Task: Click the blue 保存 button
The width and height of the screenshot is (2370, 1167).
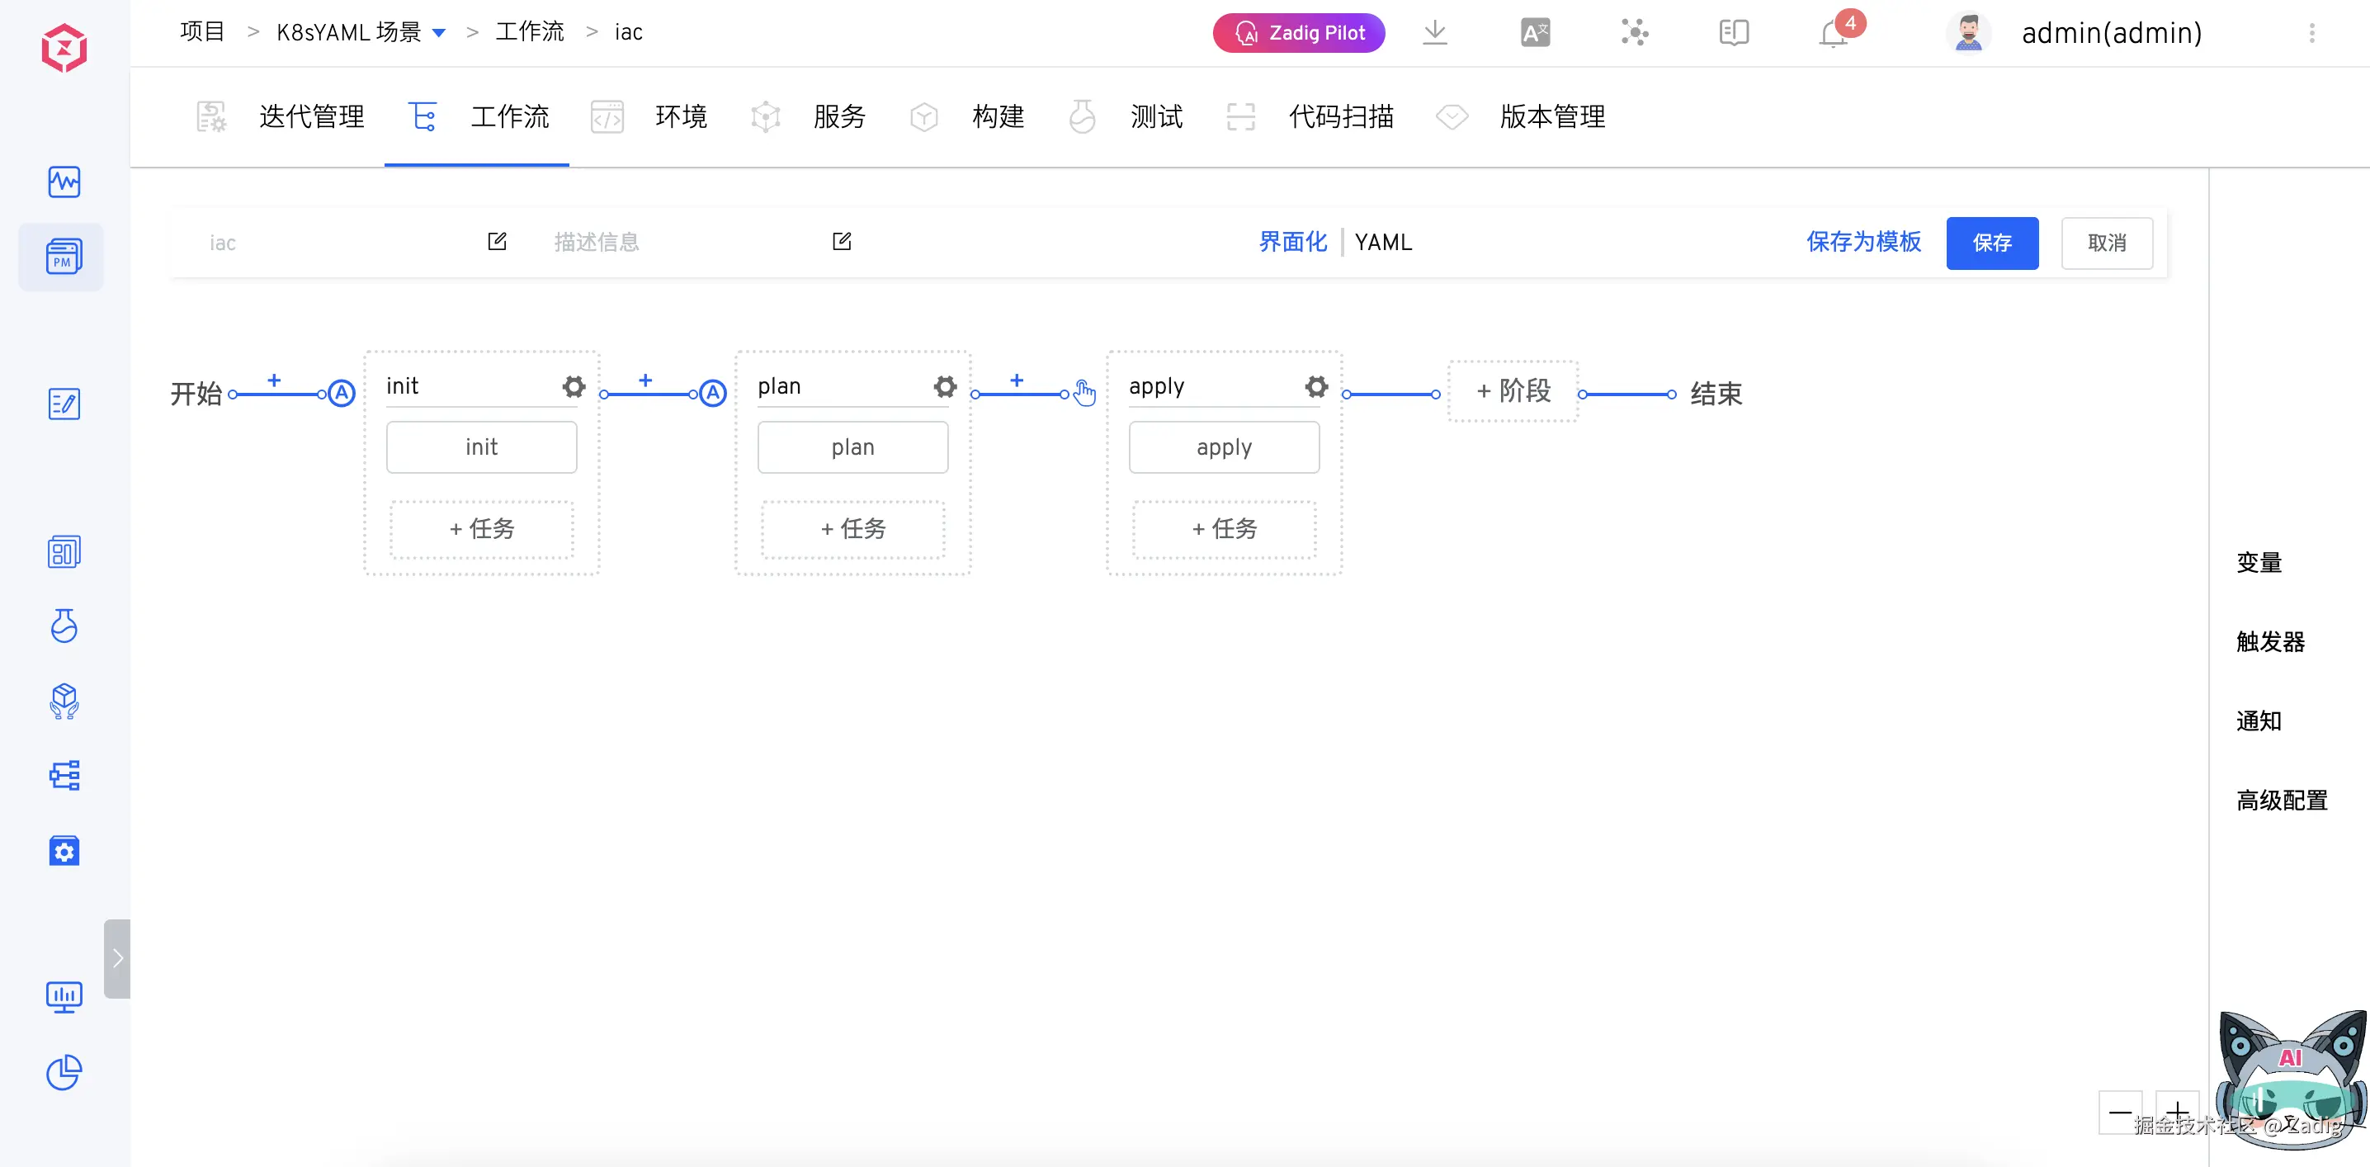Action: click(x=1991, y=243)
